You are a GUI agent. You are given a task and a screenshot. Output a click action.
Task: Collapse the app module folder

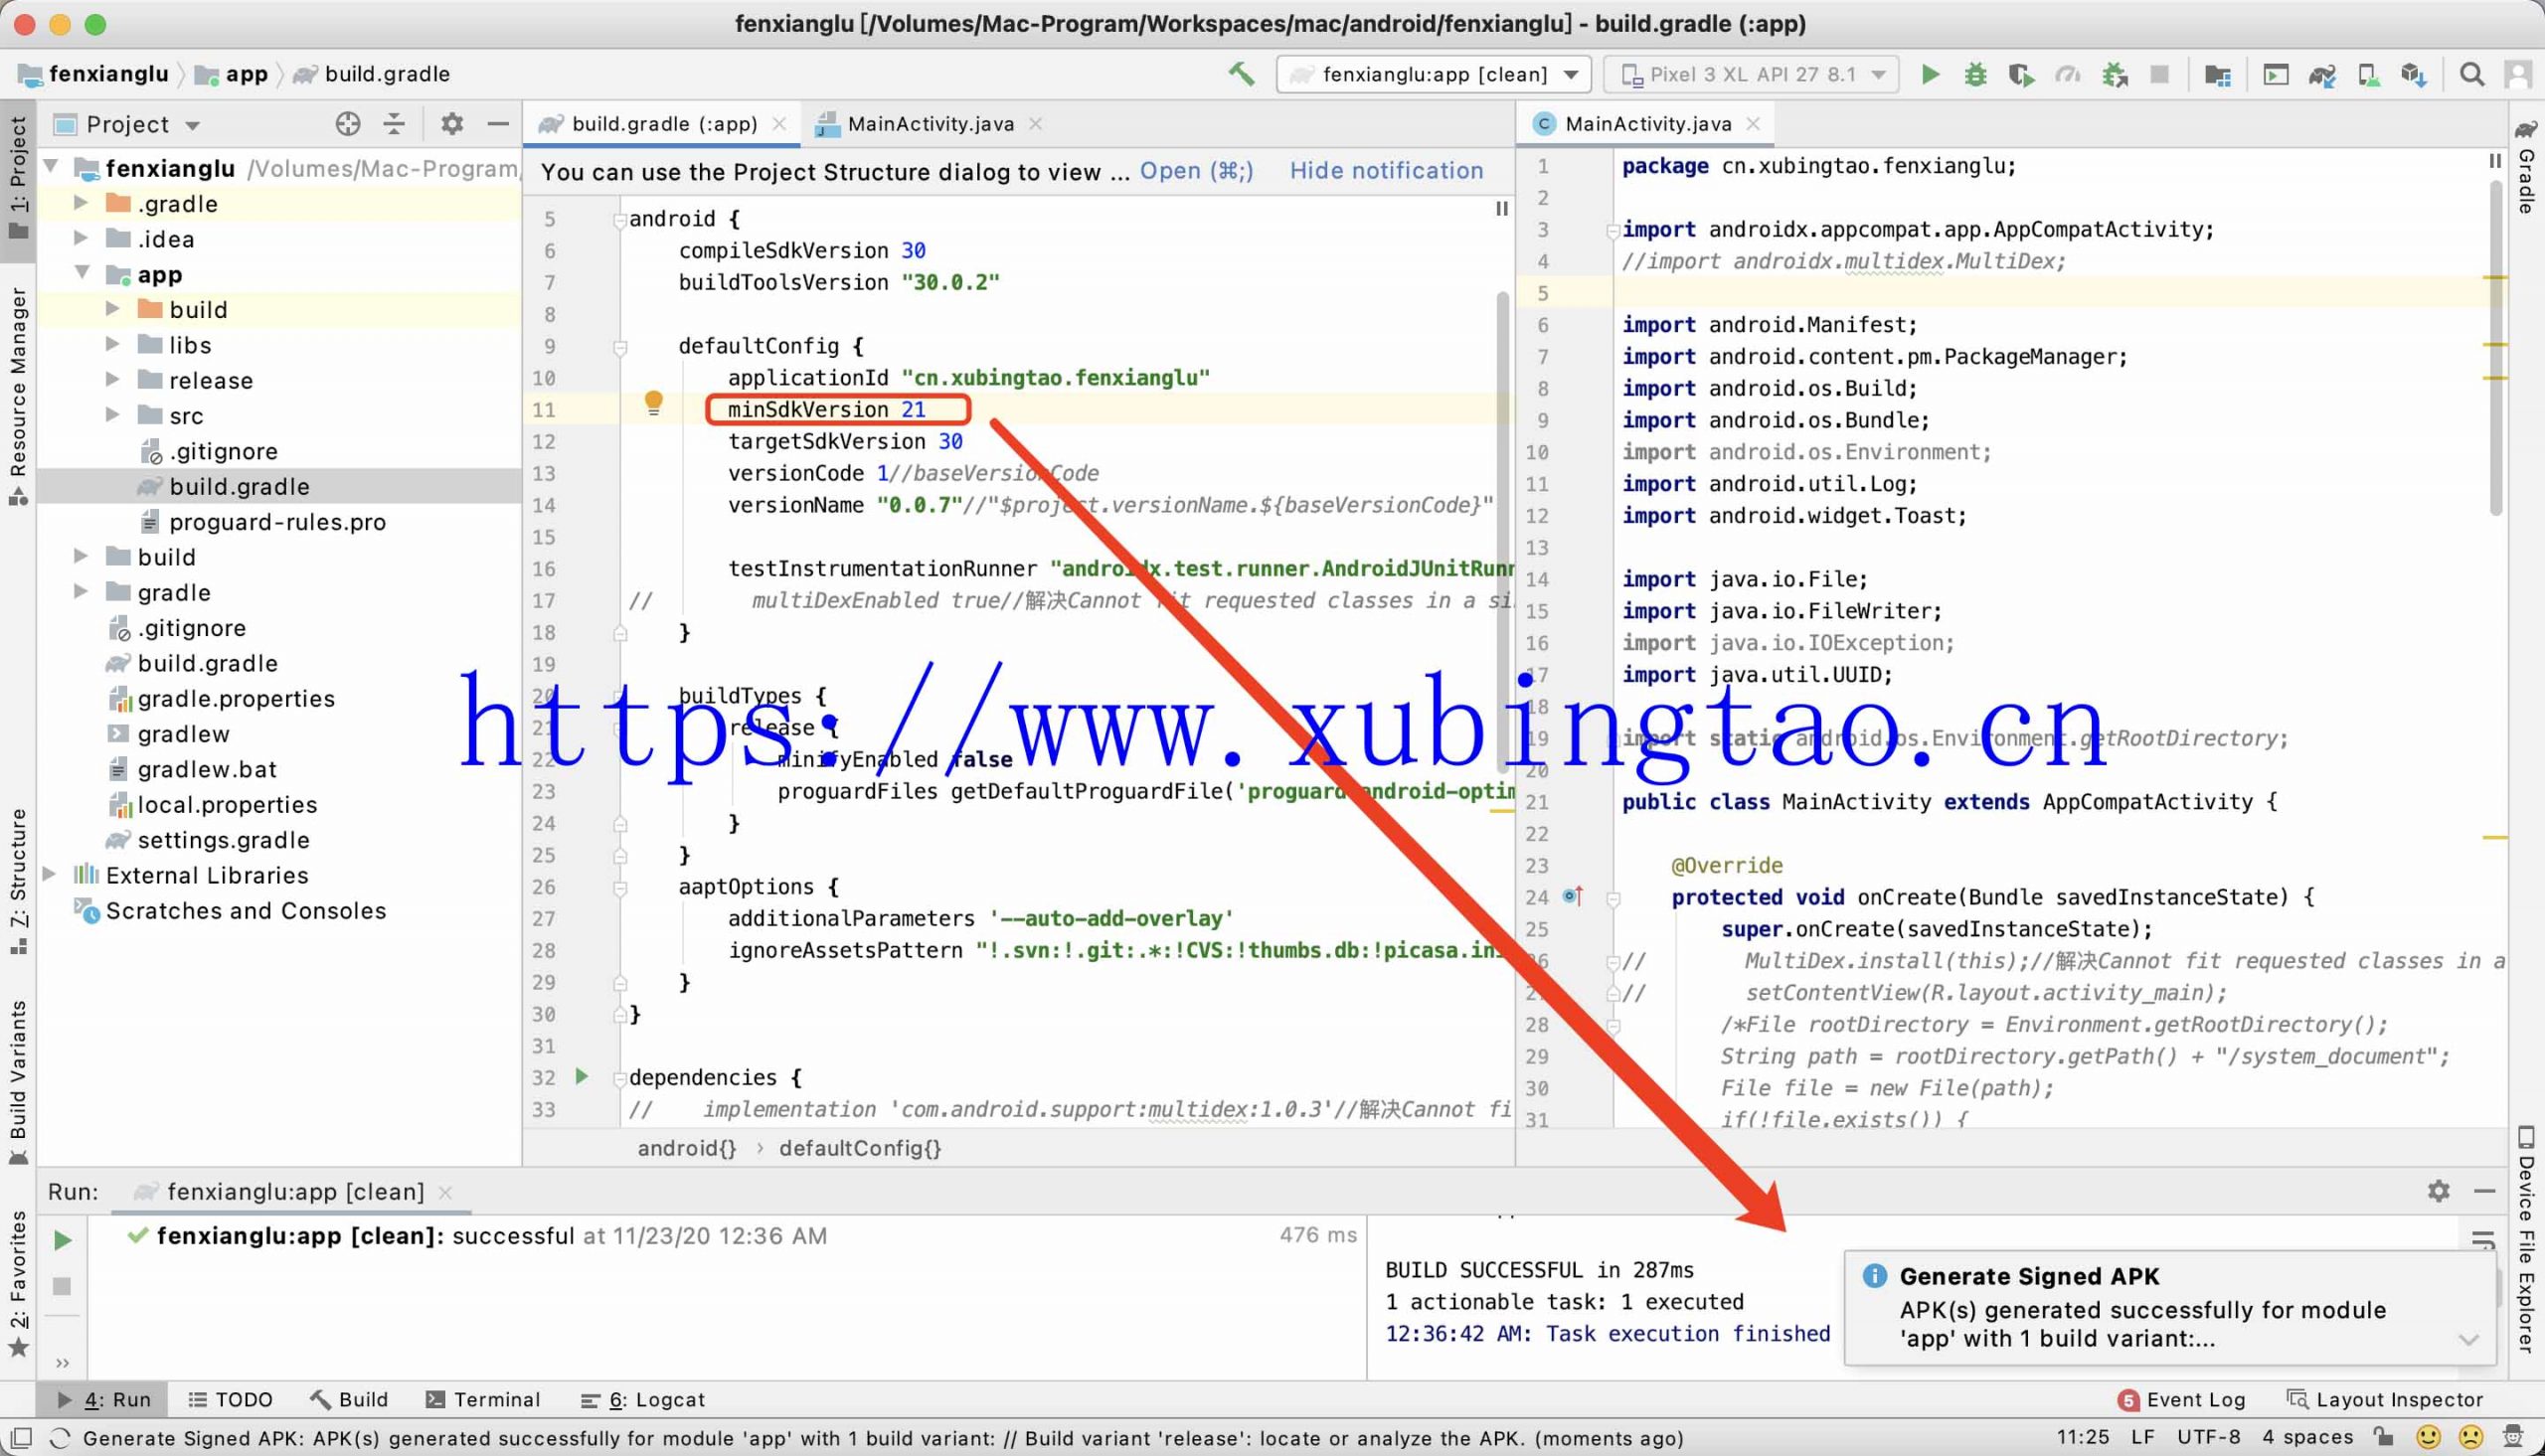(x=81, y=273)
